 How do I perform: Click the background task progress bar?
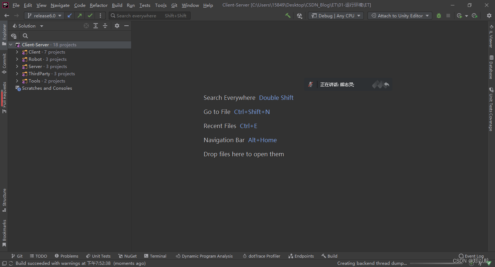pos(436,263)
